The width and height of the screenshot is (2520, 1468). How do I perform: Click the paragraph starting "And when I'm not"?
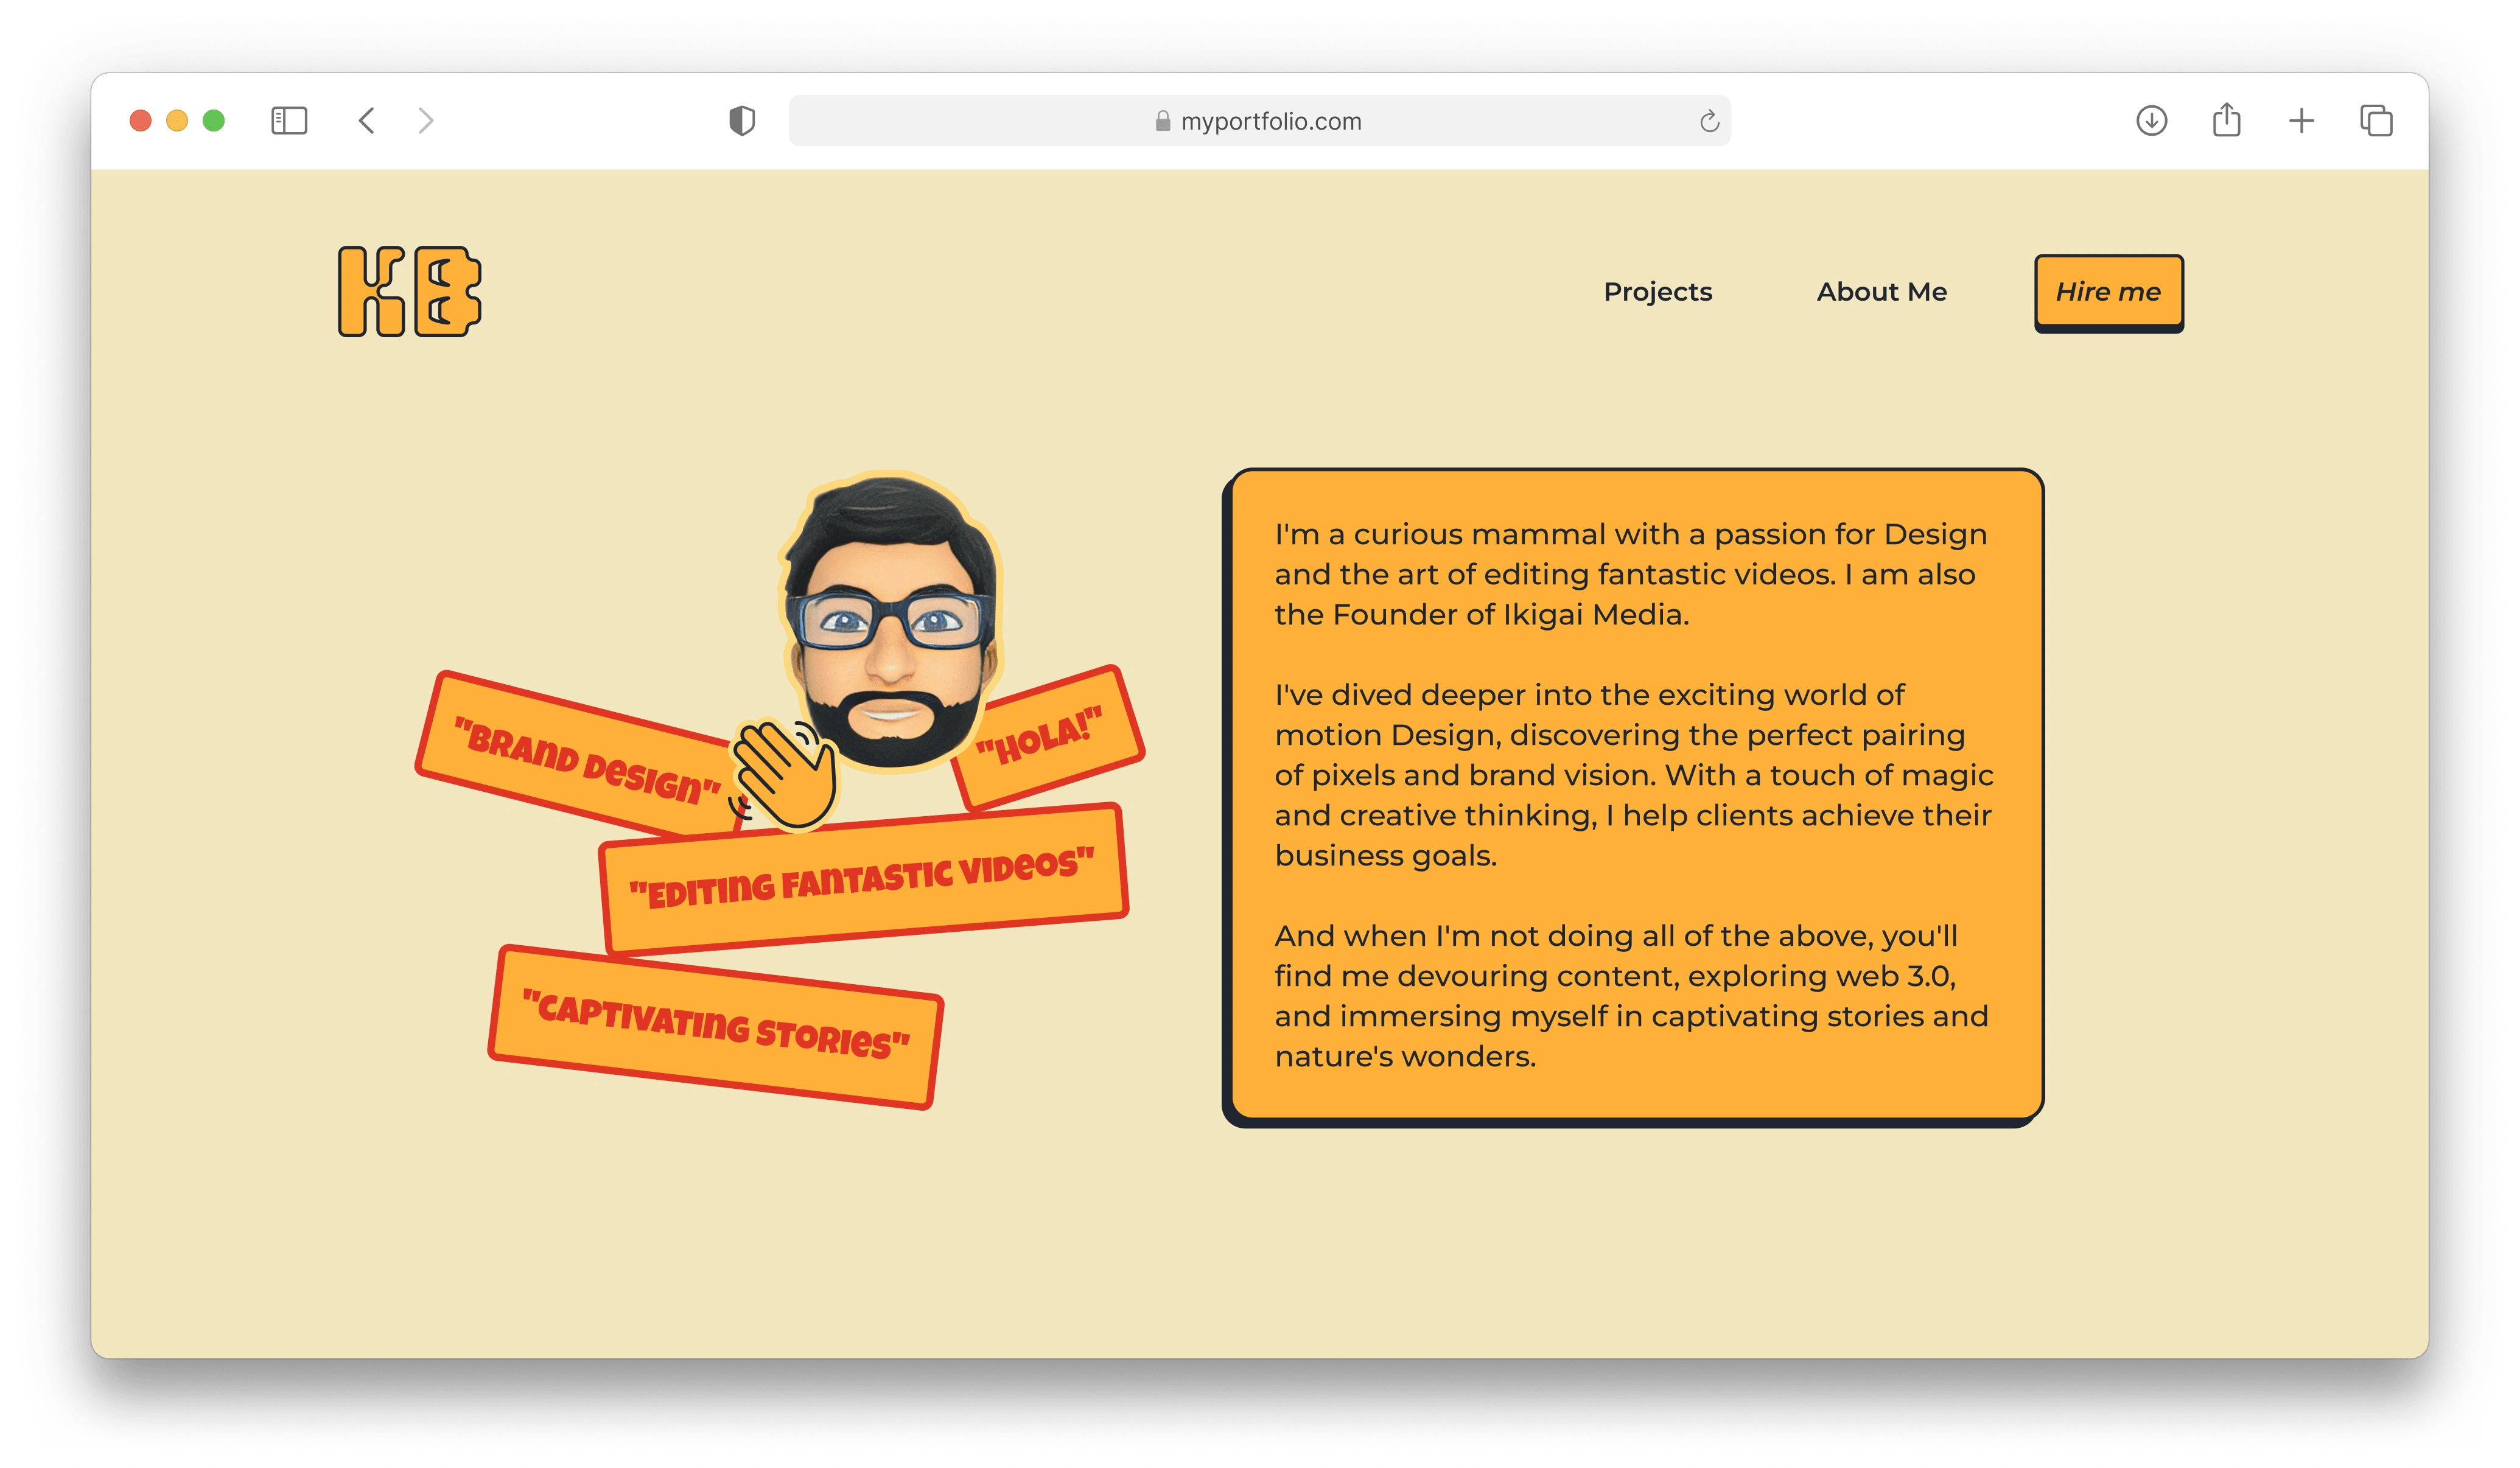(x=1631, y=996)
